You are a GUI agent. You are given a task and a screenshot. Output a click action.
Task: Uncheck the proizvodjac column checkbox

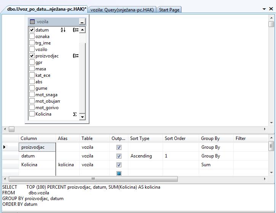[32, 56]
